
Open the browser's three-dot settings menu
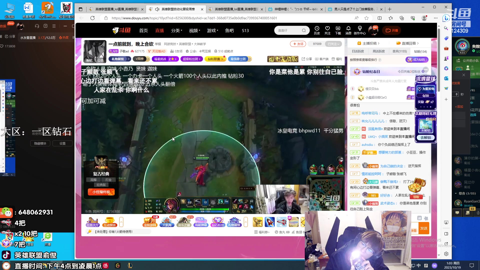[435, 18]
